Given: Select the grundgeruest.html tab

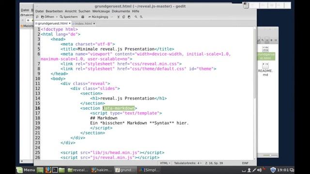Looking at the screenshot, I should pyautogui.click(x=52, y=24).
